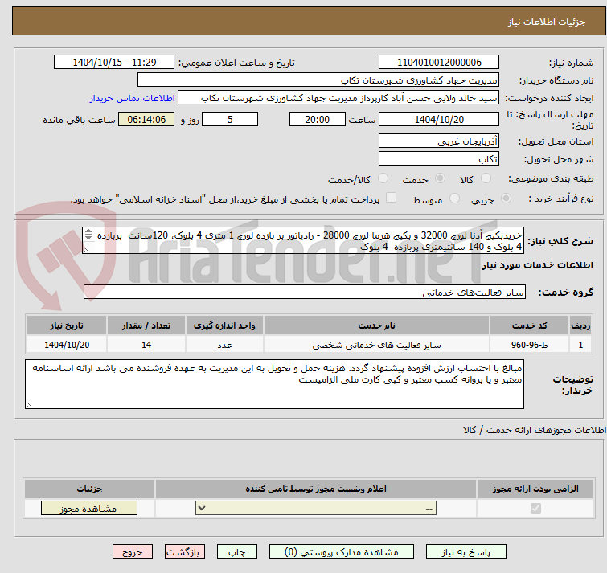The image size is (607, 573).
Task: Click the request creator name field
Action: coord(338,98)
